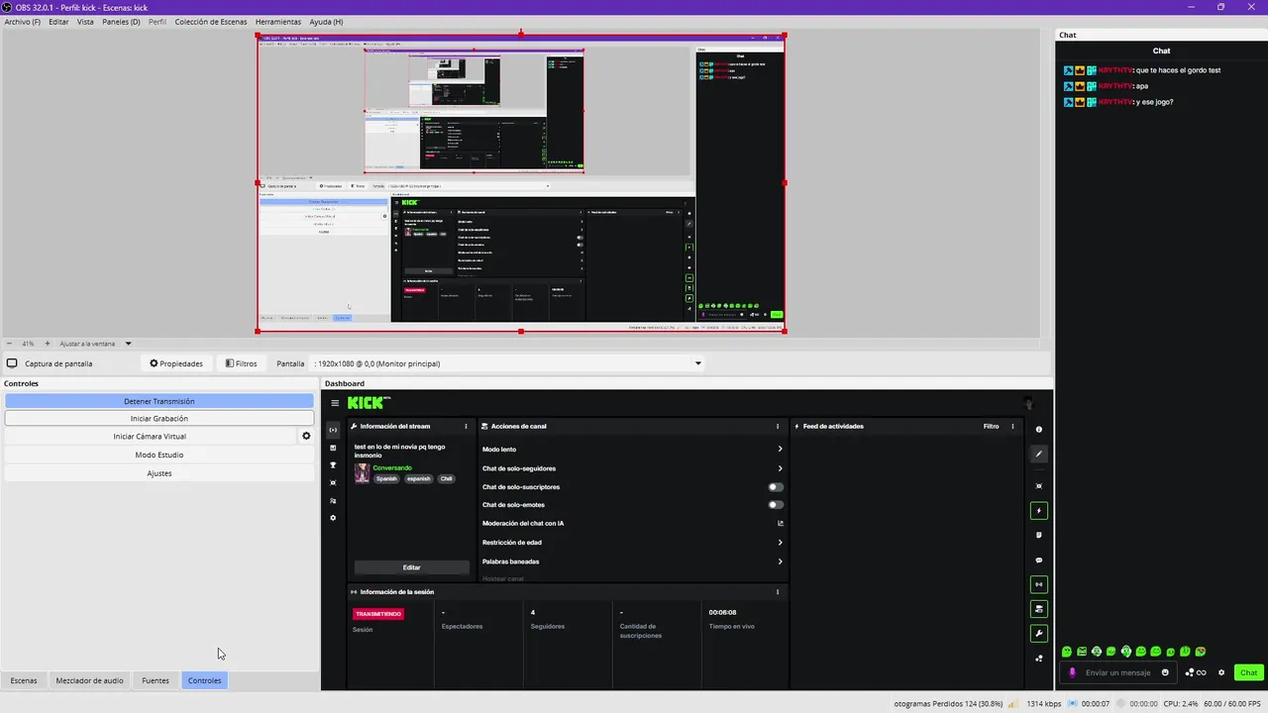Open the Filtro option in Feed de actividades
Screen dimensions: 1268x713
click(991, 426)
